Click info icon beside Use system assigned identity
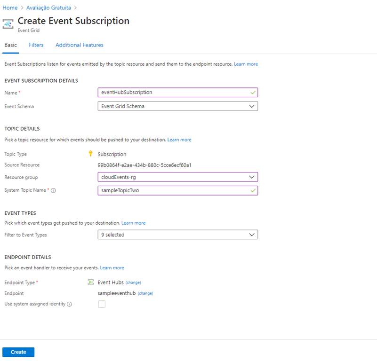Screen dimensions: 377x361 [69, 304]
